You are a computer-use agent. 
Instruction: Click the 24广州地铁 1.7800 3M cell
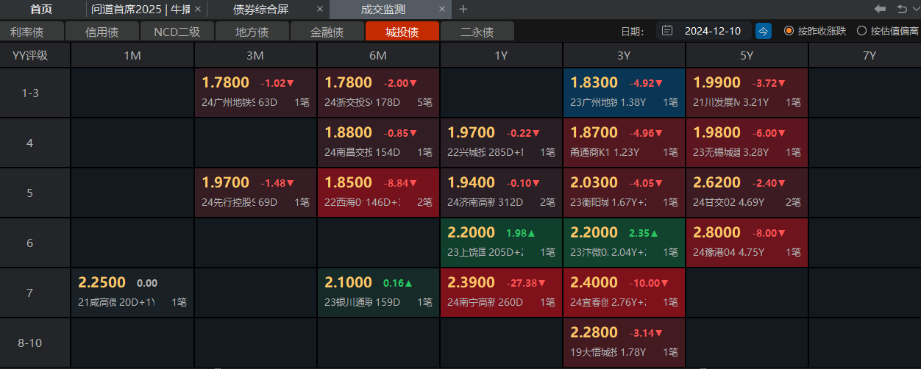[x=255, y=93]
